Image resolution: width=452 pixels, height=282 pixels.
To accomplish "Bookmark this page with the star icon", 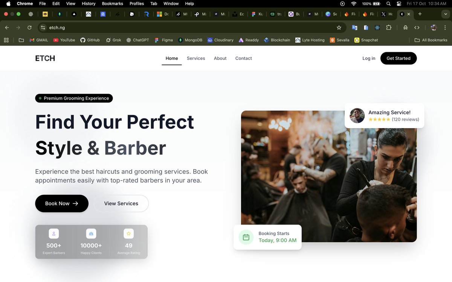I will point(339,27).
